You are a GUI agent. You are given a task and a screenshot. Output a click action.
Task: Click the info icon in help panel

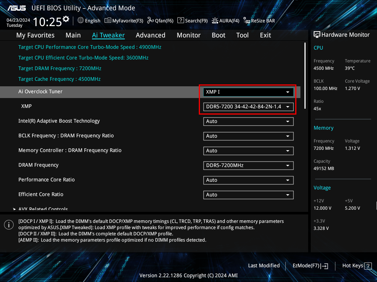9,225
